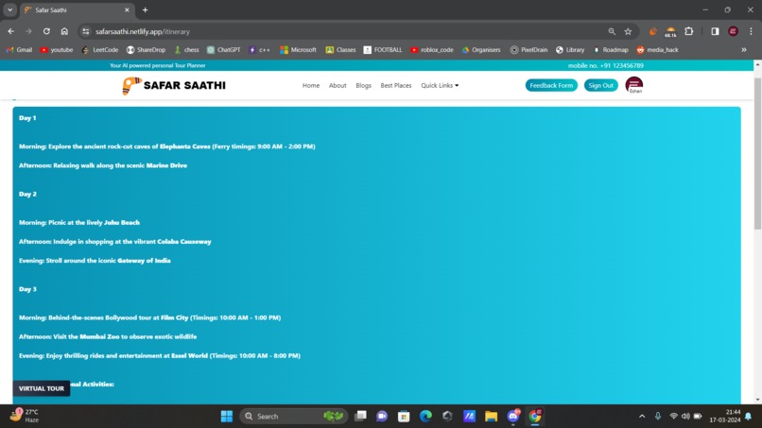Switch to Chrome in the taskbar
The height and width of the screenshot is (428, 762).
[535, 417]
